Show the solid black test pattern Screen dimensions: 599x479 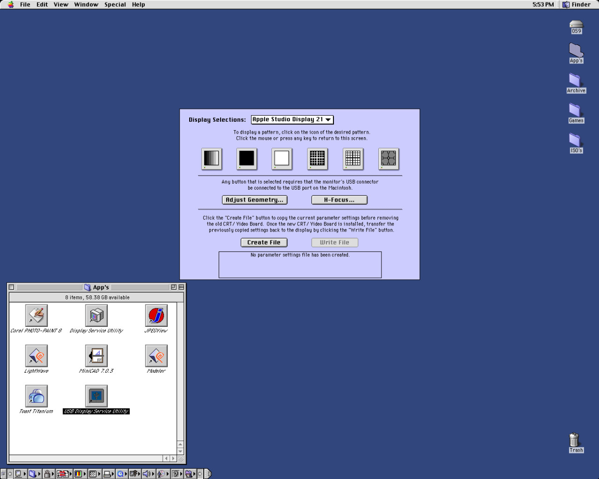pos(247,159)
